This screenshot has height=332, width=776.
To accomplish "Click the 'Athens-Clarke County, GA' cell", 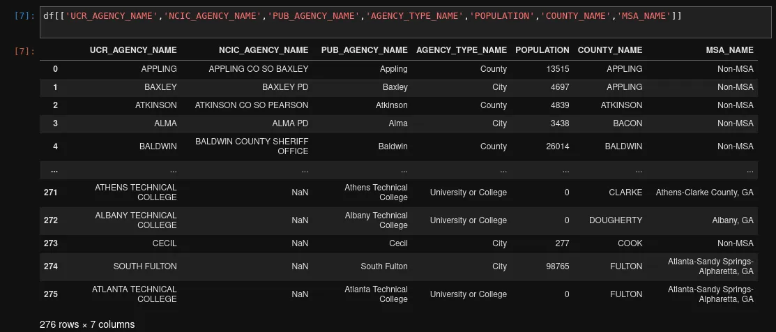I will pos(704,193).
